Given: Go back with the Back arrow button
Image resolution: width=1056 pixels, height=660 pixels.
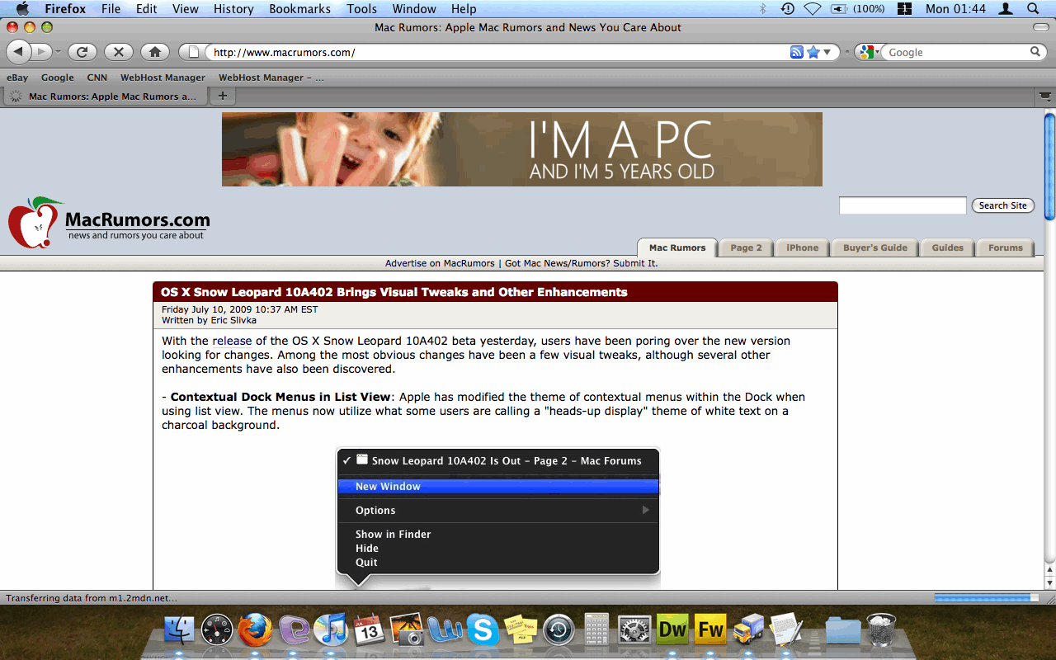Looking at the screenshot, I should click(19, 52).
